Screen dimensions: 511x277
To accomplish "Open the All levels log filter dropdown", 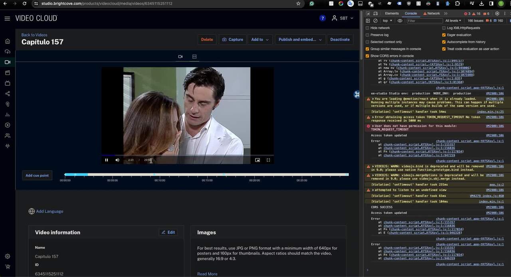I will 453,21.
